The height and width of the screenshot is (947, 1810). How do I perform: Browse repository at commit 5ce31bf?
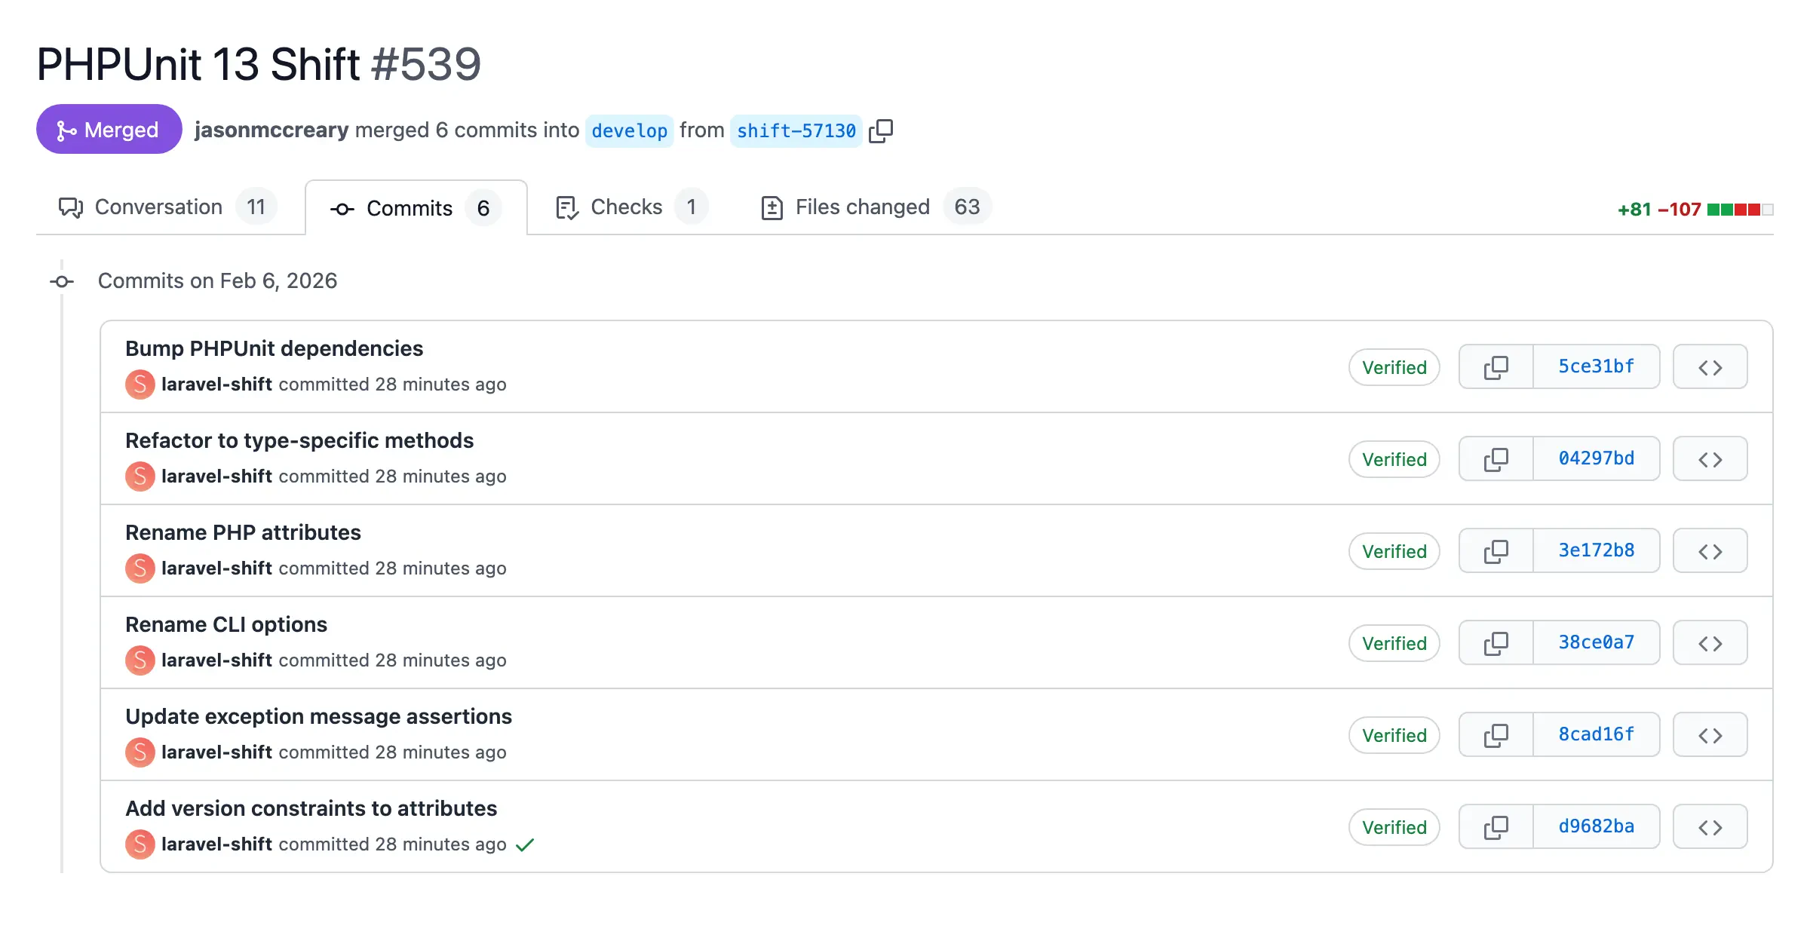click(x=1710, y=367)
